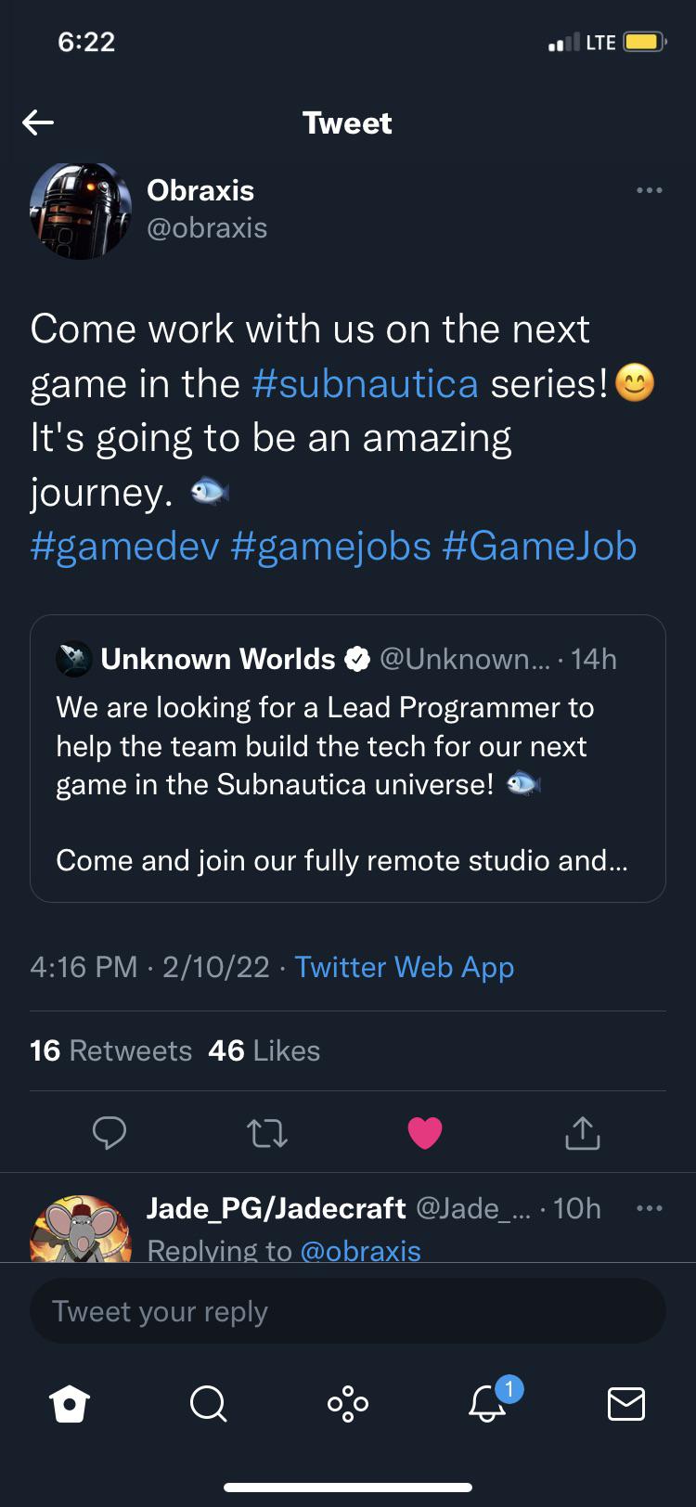This screenshot has height=1507, width=696.
Task: Open Twitter search
Action: click(x=209, y=1404)
